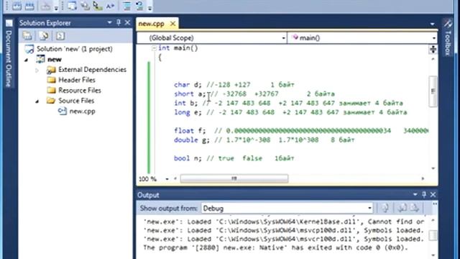Viewport: 460px width, 259px height.
Task: Click the Build Solution icon in the Build toolbar
Action: click(x=29, y=6)
